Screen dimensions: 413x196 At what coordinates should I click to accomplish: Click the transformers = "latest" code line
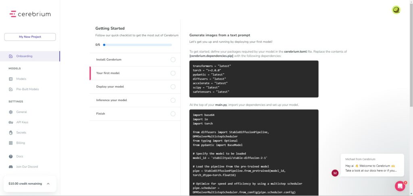(x=212, y=66)
